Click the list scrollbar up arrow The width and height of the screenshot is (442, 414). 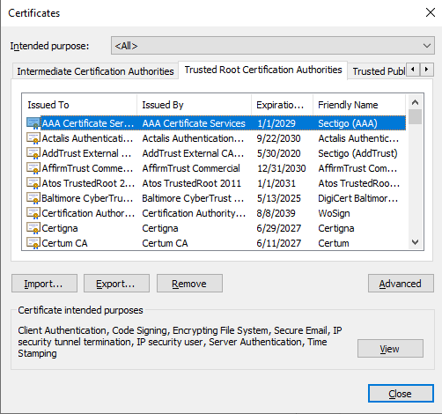tap(415, 102)
